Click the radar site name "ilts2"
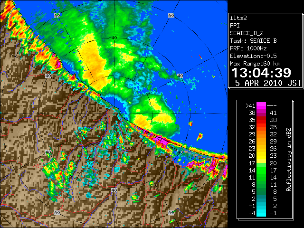Image resolution: width=304 pixels, height=228 pixels. (238, 18)
